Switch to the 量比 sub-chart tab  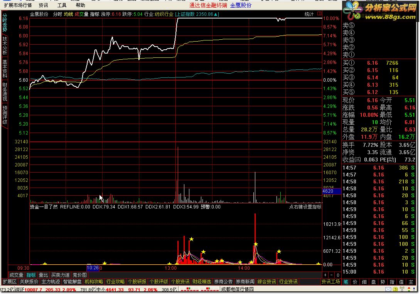(x=44, y=275)
